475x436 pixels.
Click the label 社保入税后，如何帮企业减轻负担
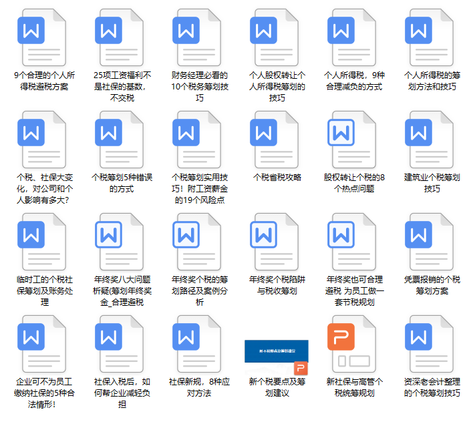coord(122,393)
